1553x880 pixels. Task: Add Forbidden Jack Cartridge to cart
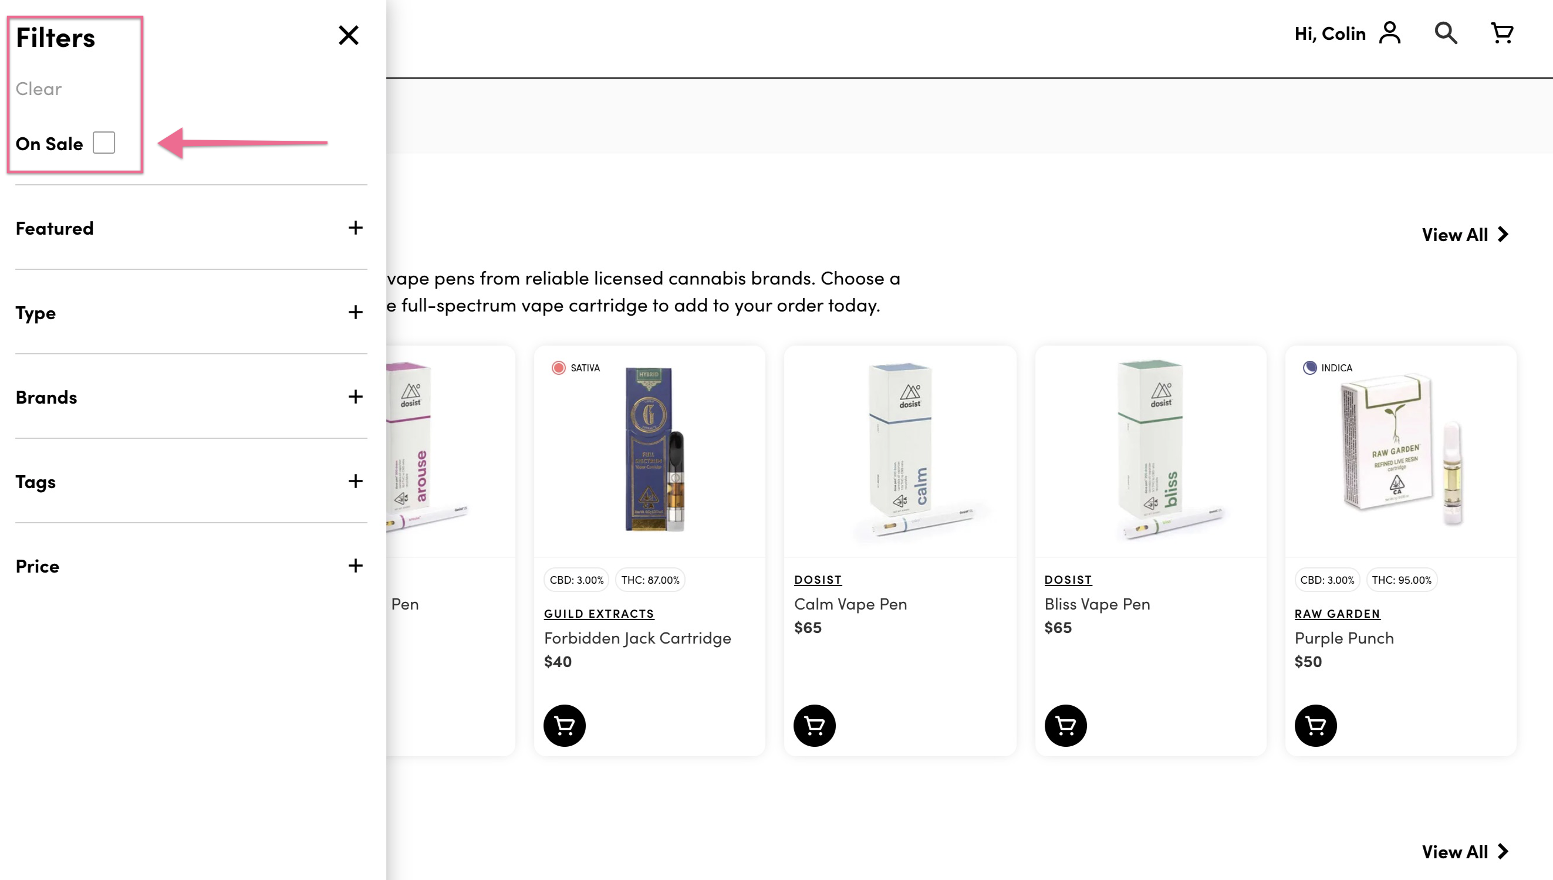(564, 725)
